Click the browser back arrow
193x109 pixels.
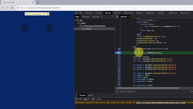click(3, 8)
